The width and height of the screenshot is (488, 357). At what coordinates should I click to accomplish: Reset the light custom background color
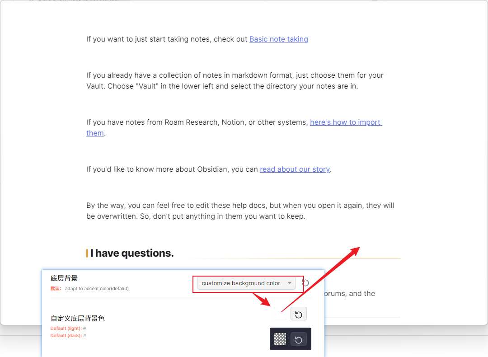coord(299,314)
